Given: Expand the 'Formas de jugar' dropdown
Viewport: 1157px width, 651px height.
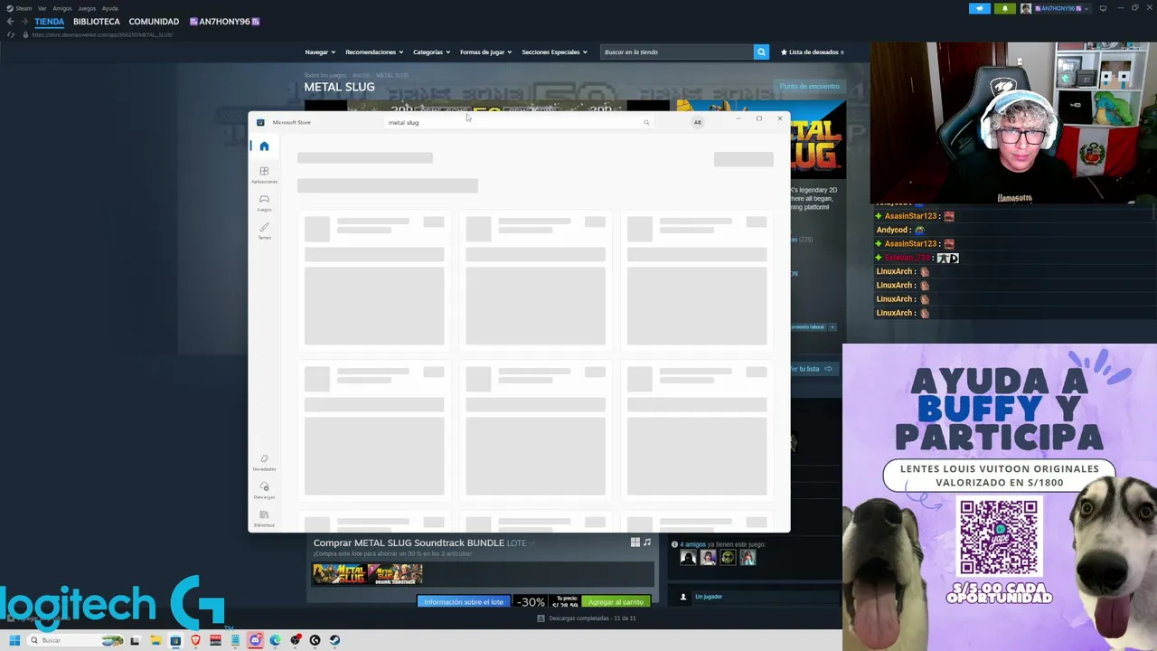Looking at the screenshot, I should [486, 52].
